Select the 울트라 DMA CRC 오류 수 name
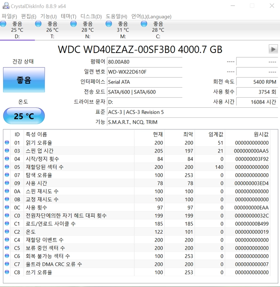This screenshot has width=280, height=287. (x=54, y=264)
